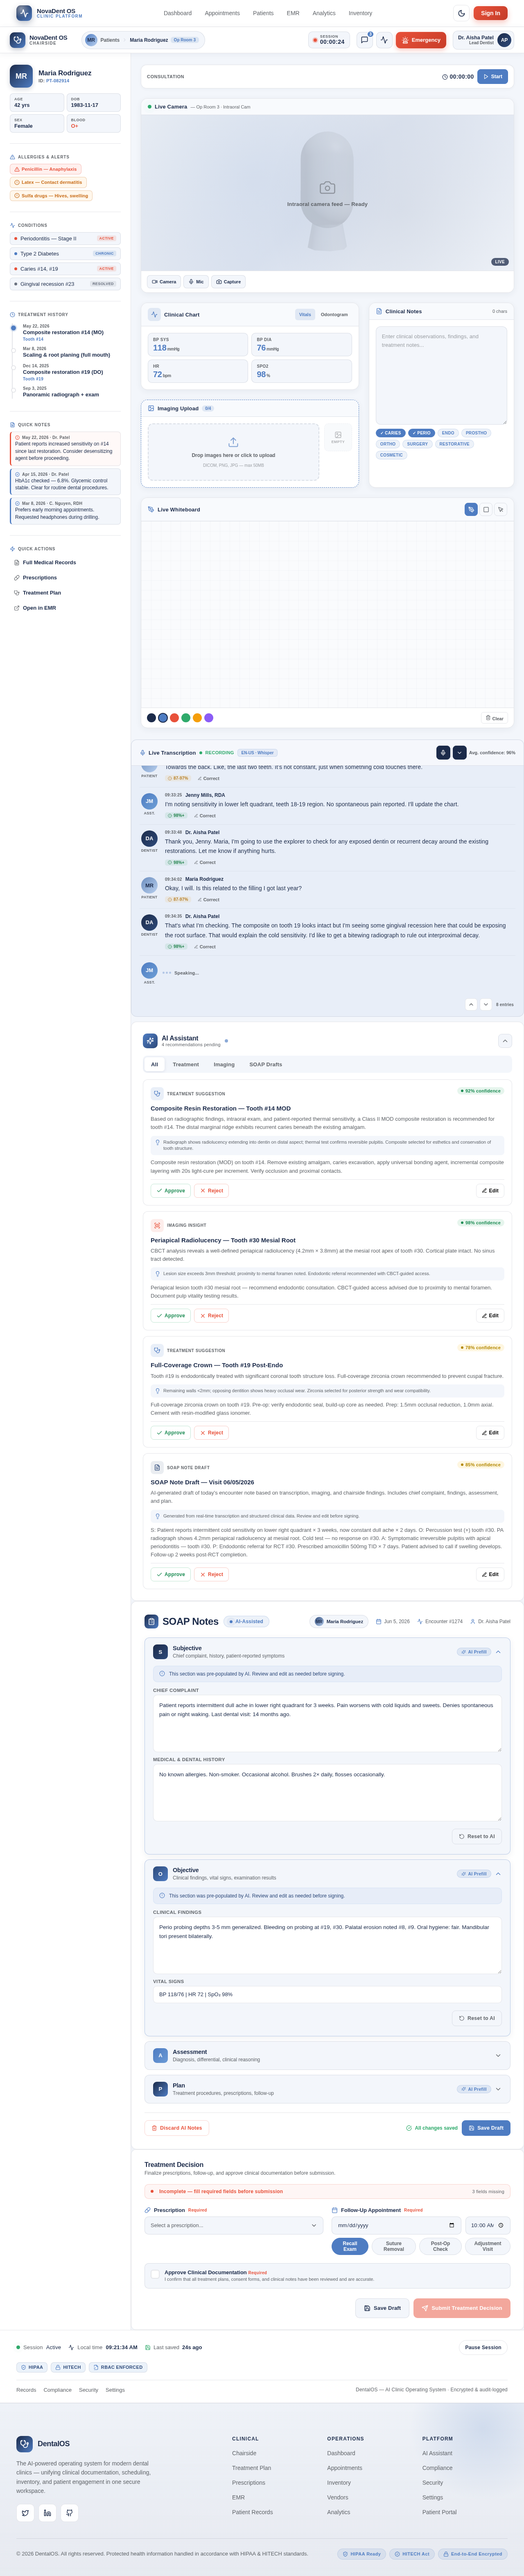The height and width of the screenshot is (2576, 524).
Task: Open the Inventory nav item
Action: pos(360,13)
